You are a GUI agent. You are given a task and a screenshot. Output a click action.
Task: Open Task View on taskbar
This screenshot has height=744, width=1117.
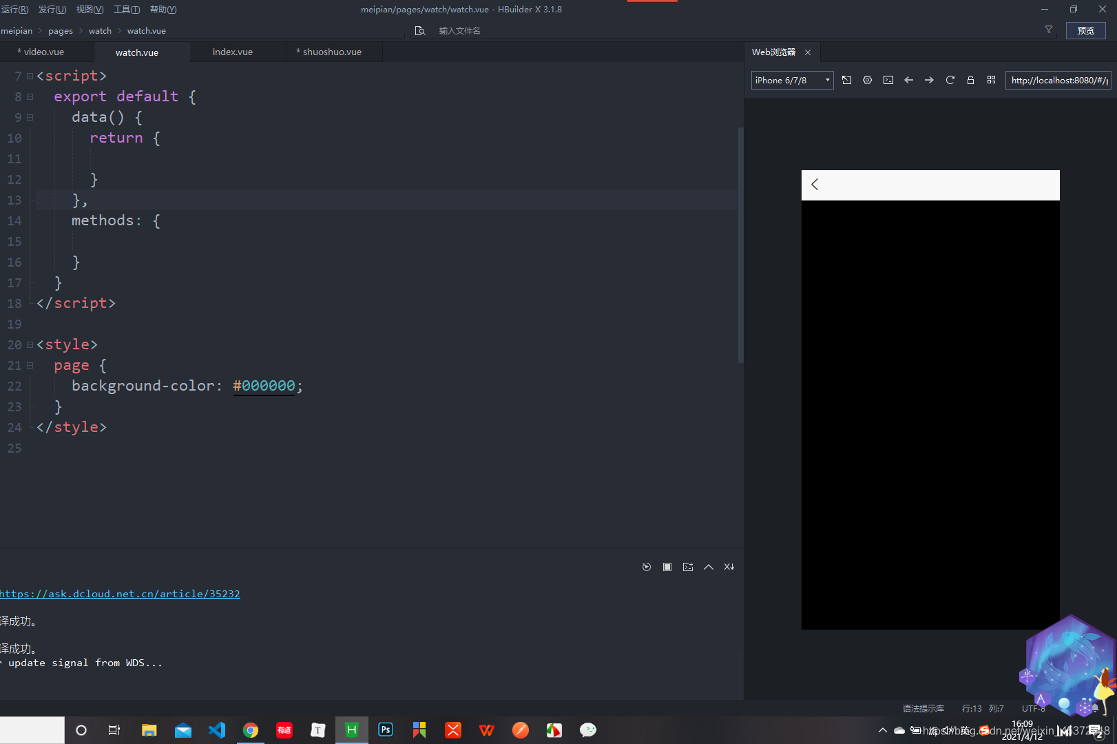point(114,730)
